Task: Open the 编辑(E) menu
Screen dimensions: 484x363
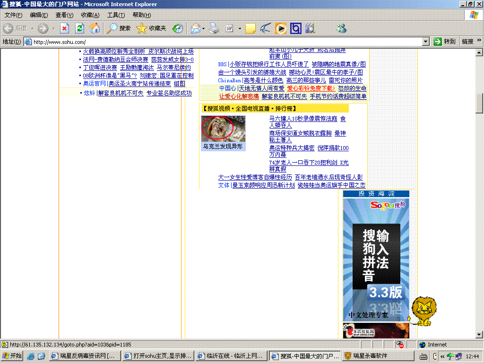Action: 39,15
